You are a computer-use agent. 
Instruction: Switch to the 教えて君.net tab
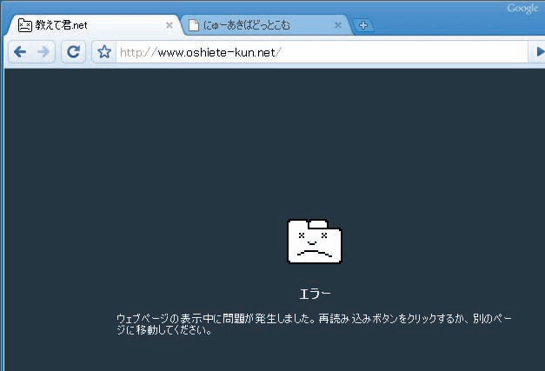[x=92, y=25]
